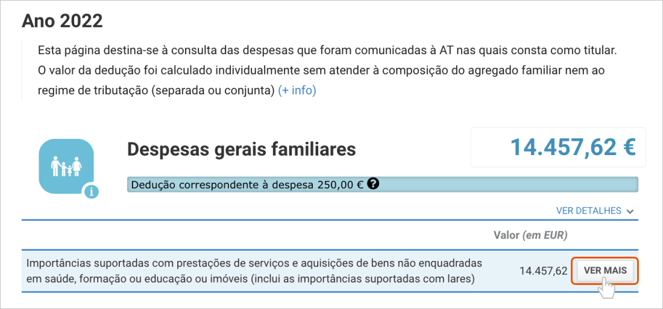Open the question mark help tooltip
Viewport: 663px width, 309px height.
[373, 184]
